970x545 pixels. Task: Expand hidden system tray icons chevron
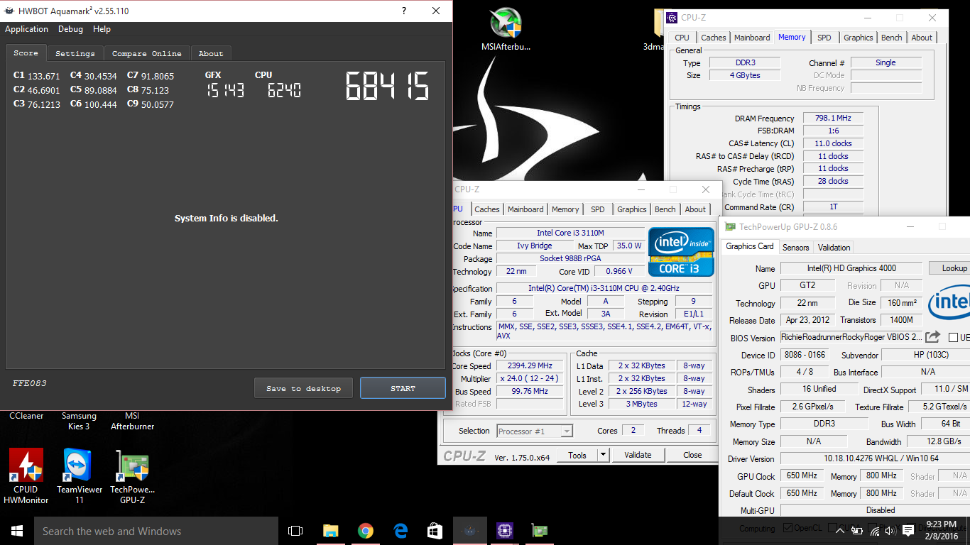(x=840, y=530)
